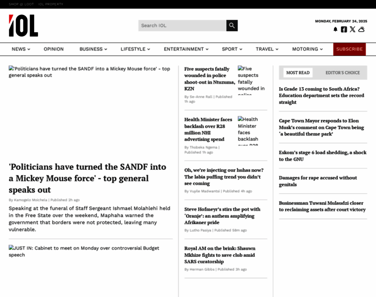The width and height of the screenshot is (376, 297).
Task: Click author name Vuyile Madwantsi
Action: click(x=204, y=191)
